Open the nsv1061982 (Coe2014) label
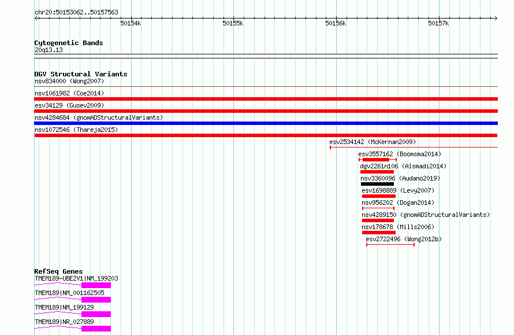Screen dimensions: 514x335 tap(69, 93)
